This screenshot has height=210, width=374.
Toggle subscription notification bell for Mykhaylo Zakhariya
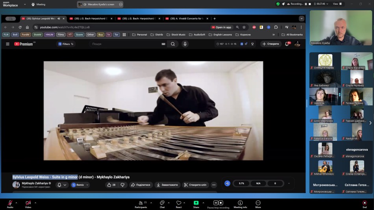click(59, 185)
